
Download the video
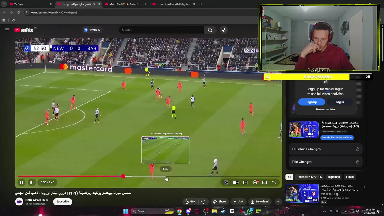point(260,202)
